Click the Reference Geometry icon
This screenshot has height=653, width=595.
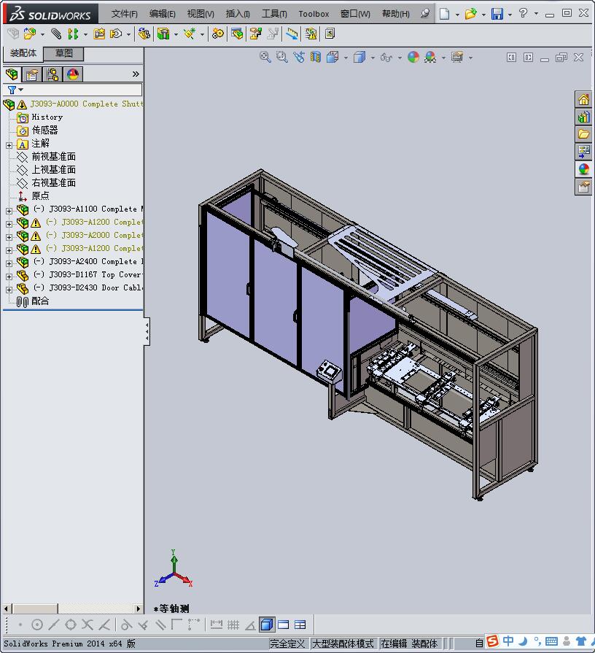point(190,34)
